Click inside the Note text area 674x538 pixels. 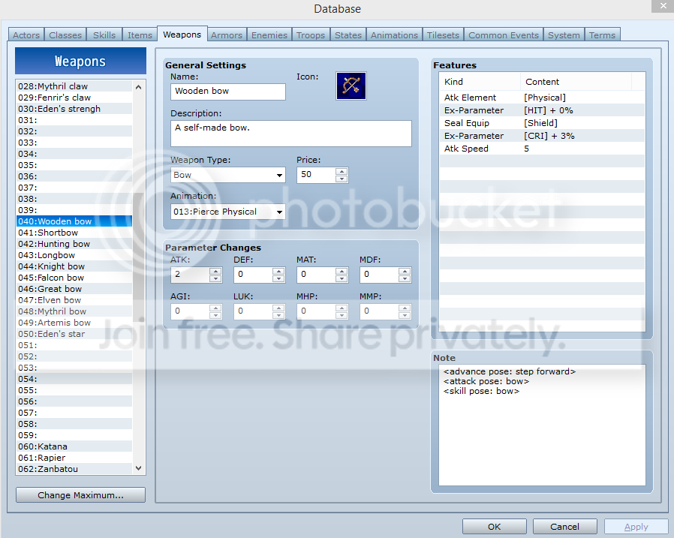(542, 425)
